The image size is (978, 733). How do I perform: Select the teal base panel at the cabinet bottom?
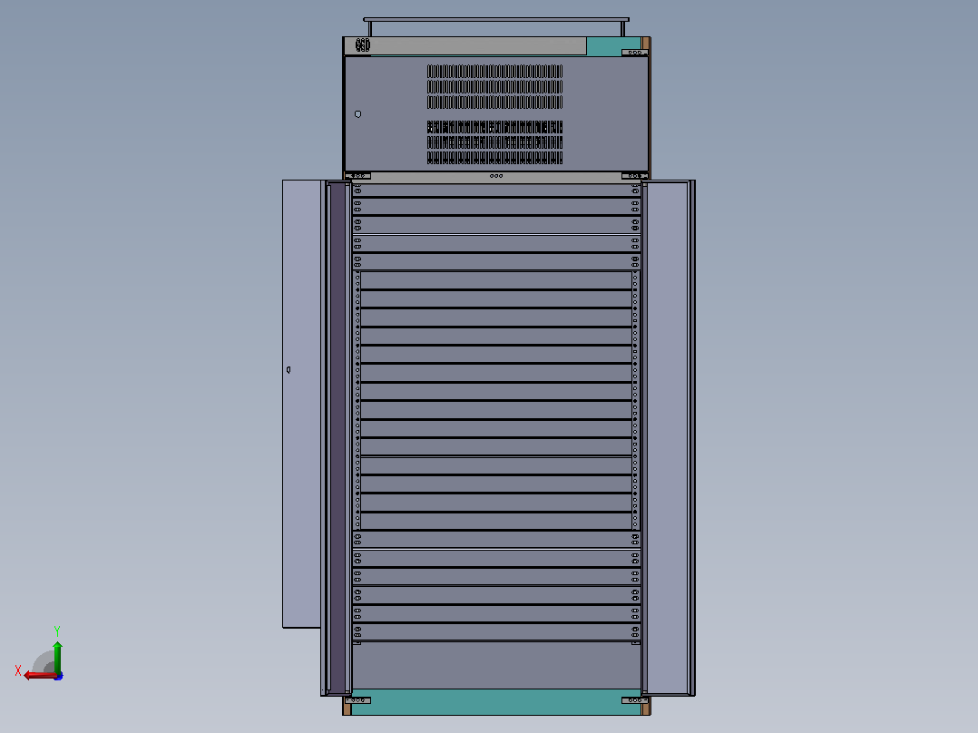496,702
